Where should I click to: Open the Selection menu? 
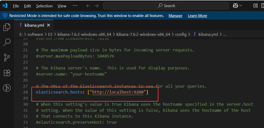(x=44, y=6)
